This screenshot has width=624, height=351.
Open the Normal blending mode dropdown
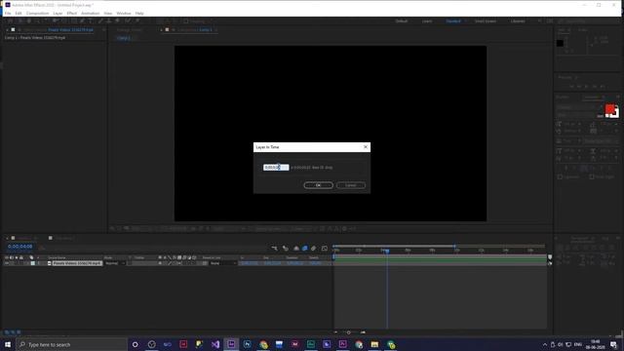click(x=115, y=263)
